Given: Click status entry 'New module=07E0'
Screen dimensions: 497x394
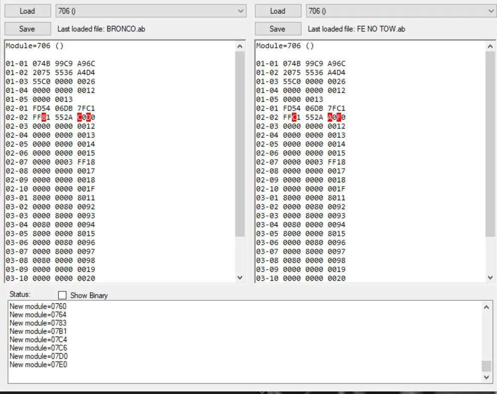Looking at the screenshot, I should [38, 365].
